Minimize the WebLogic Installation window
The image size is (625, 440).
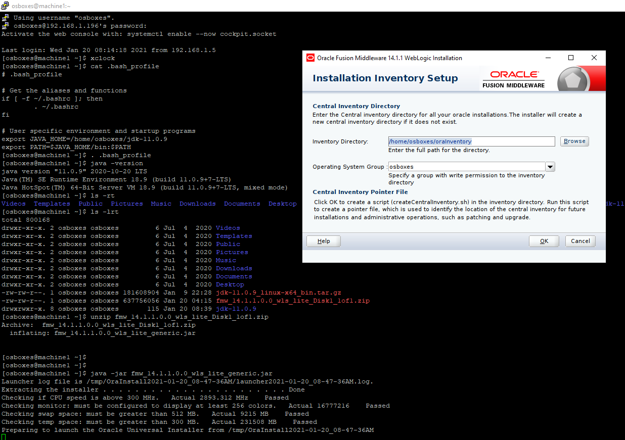(x=548, y=58)
